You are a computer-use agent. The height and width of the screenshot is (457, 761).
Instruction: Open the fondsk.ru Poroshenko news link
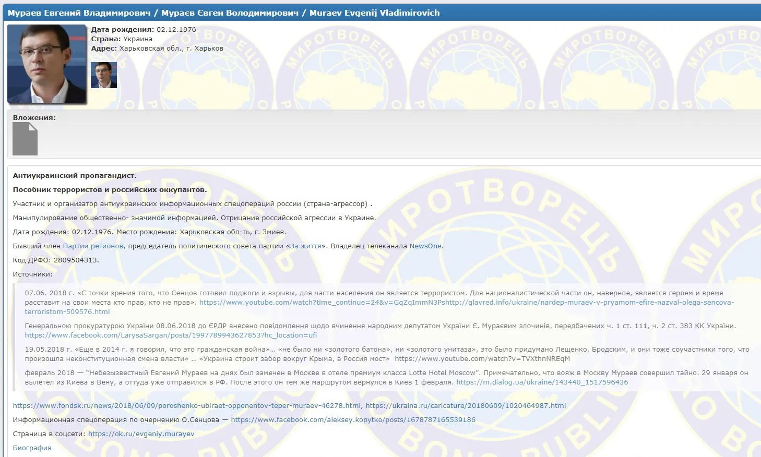(185, 405)
